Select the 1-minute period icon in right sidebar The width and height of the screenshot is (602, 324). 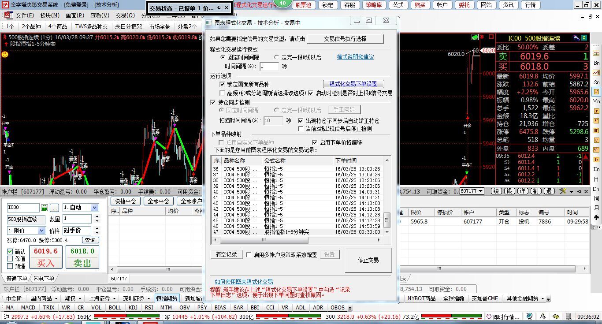596,92
